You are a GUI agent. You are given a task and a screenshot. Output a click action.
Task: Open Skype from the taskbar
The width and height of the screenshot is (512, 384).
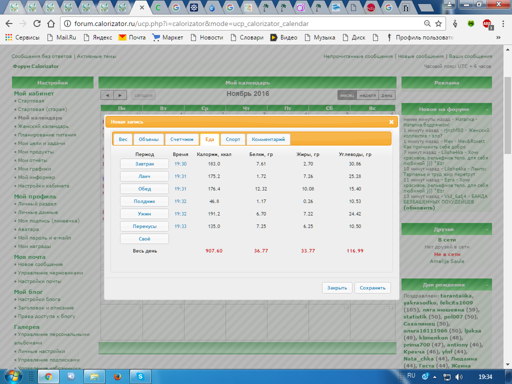[140, 377]
